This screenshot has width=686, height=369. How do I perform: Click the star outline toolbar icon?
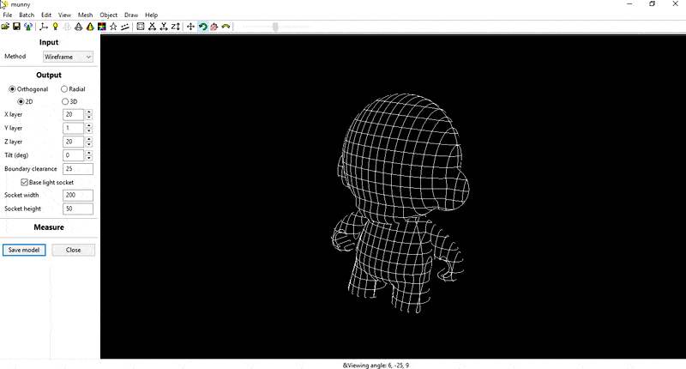click(x=114, y=27)
